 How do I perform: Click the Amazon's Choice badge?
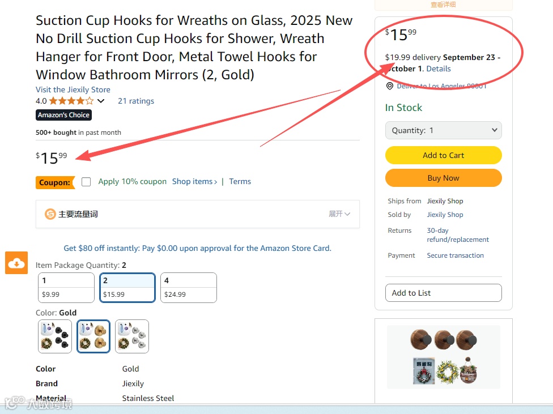coord(63,115)
